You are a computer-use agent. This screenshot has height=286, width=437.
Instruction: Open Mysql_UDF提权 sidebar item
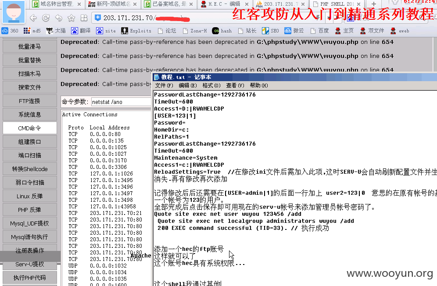point(30,224)
